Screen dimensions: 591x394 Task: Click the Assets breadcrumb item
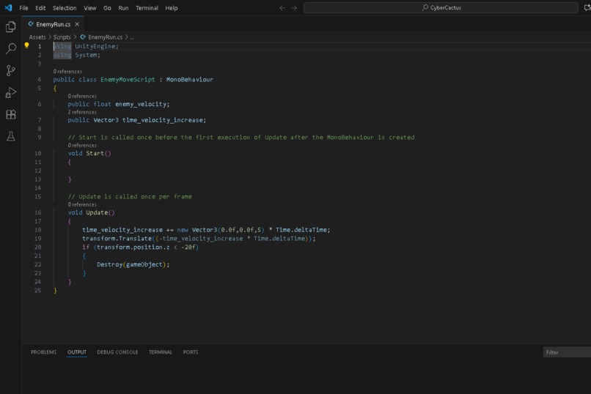coord(37,37)
